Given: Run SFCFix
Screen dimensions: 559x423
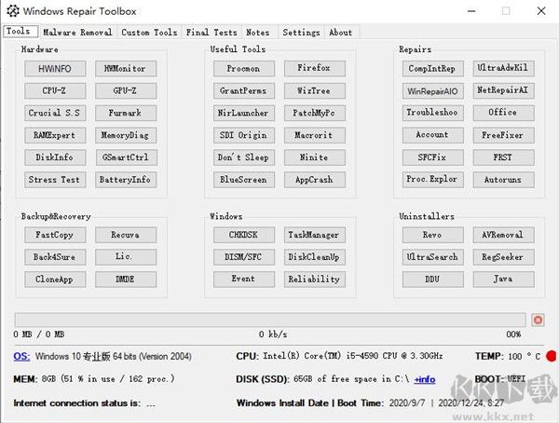Looking at the screenshot, I should (433, 157).
